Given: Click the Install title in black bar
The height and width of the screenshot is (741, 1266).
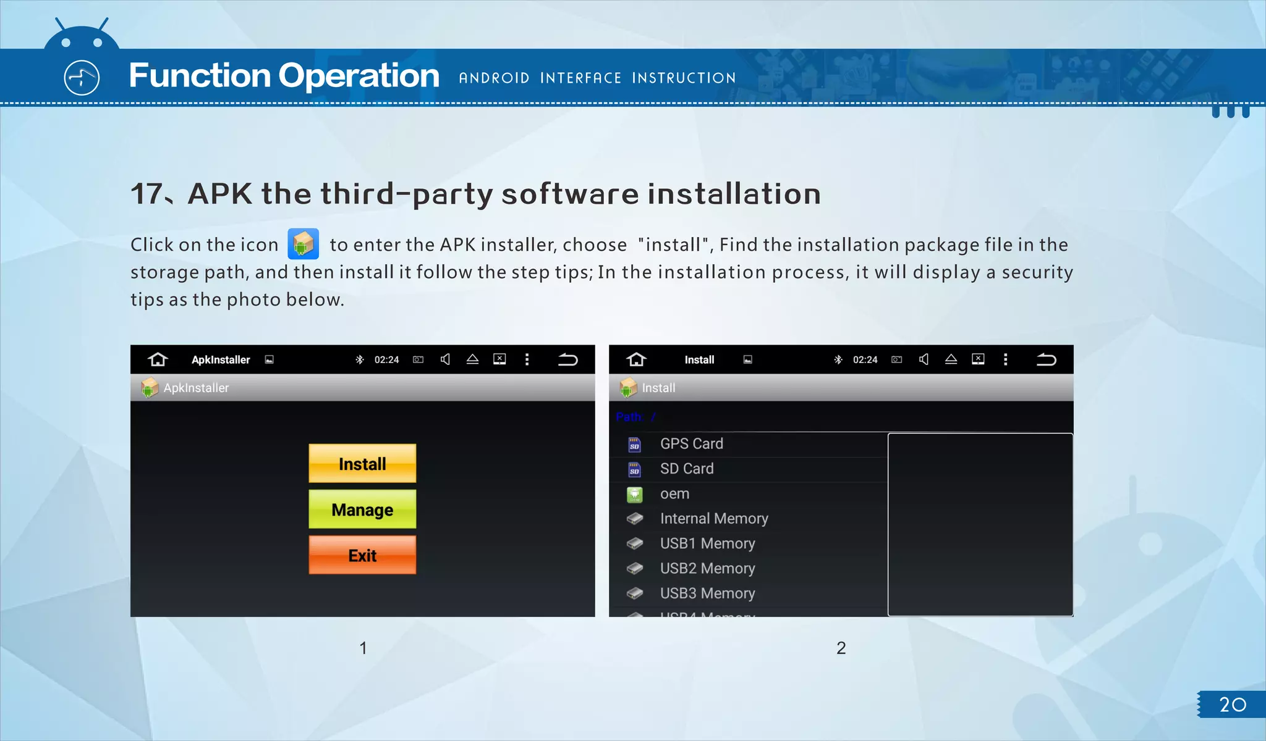Looking at the screenshot, I should (699, 359).
